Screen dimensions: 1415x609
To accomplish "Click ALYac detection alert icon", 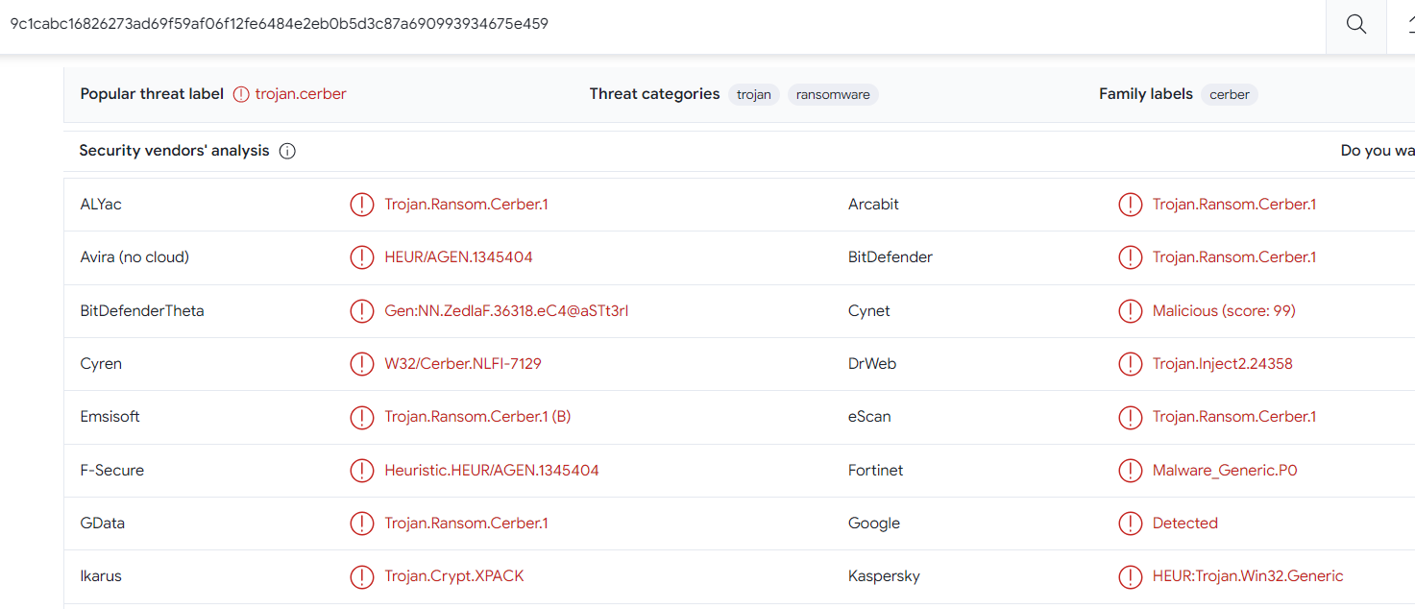I will click(x=361, y=205).
